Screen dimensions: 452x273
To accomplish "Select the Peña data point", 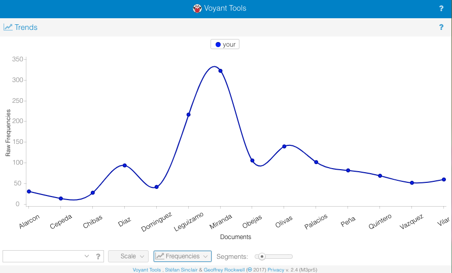I will tap(348, 170).
